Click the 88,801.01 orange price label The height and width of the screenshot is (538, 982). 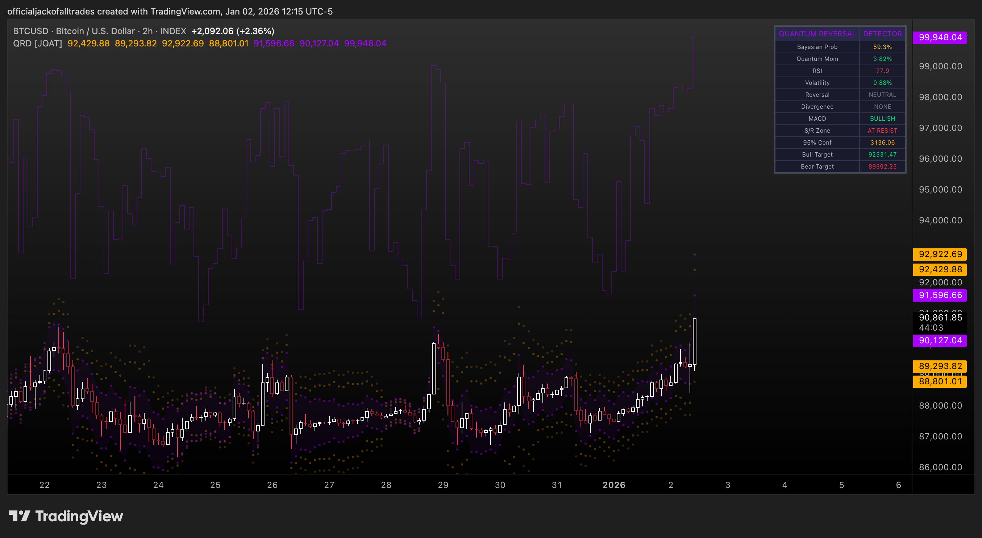(x=940, y=382)
